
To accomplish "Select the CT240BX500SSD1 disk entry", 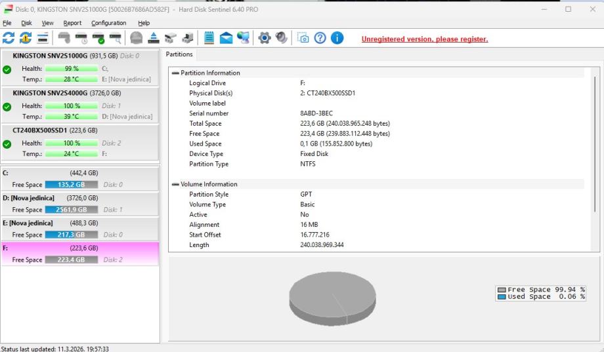I will click(x=80, y=142).
